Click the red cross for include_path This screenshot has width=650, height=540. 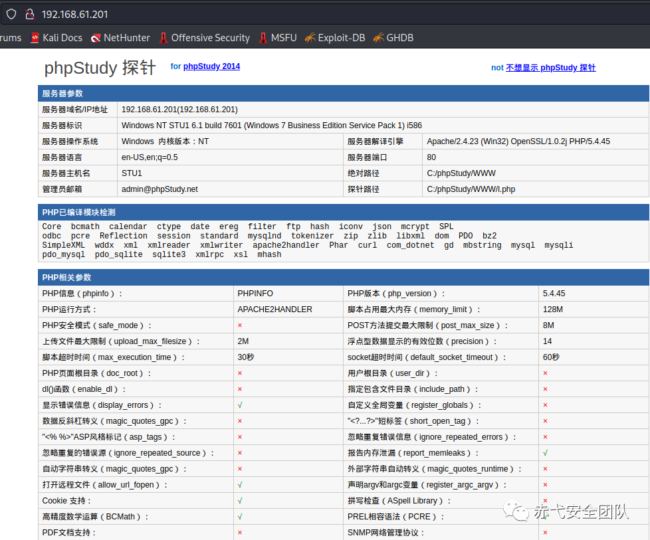(x=545, y=389)
